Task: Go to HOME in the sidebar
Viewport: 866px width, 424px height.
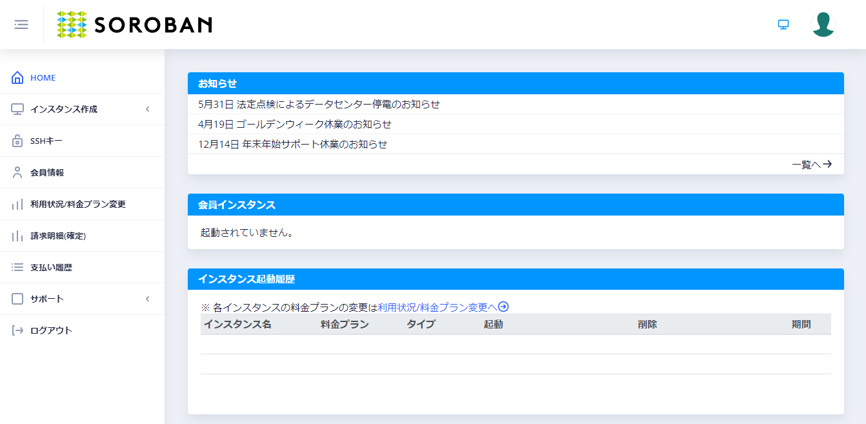Action: click(82, 78)
